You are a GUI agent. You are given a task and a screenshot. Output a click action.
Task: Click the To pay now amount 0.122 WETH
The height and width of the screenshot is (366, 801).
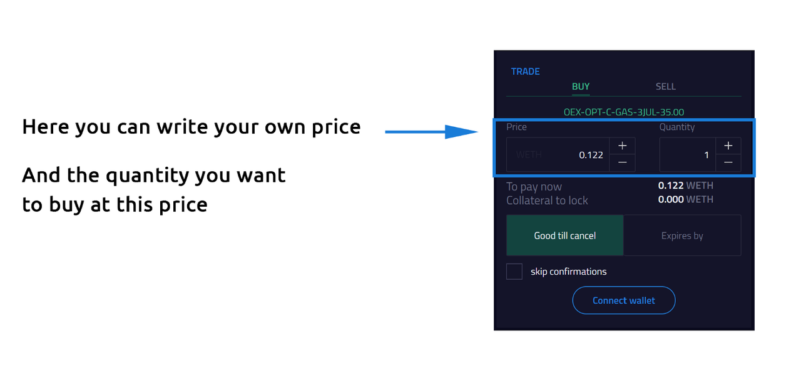point(686,185)
